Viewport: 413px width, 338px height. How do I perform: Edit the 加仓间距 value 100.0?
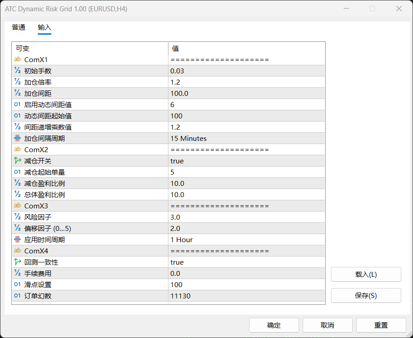(x=246, y=93)
